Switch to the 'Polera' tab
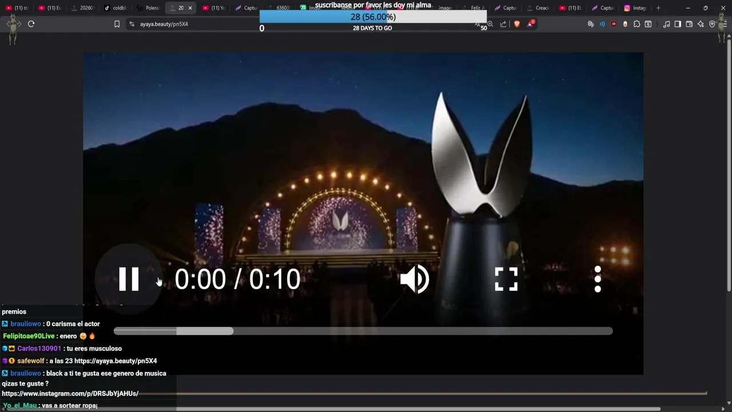Screen dimensions: 732x412 (x=149, y=8)
